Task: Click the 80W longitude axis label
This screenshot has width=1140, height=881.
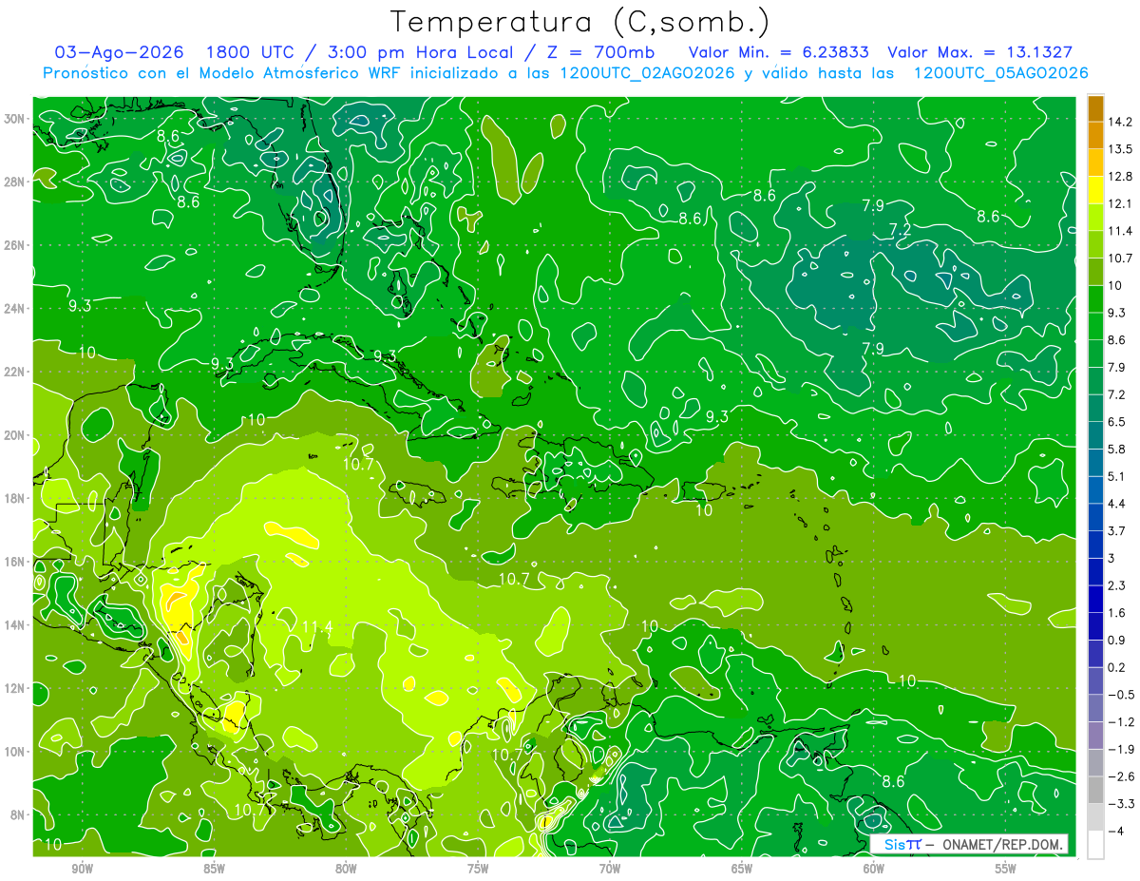Action: 346,869
